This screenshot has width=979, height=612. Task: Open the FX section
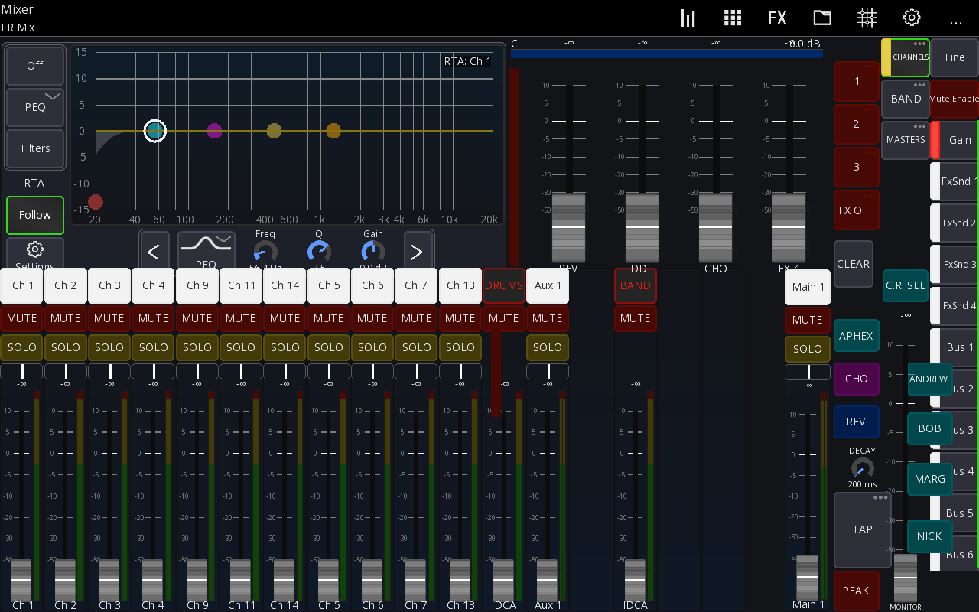click(x=777, y=18)
